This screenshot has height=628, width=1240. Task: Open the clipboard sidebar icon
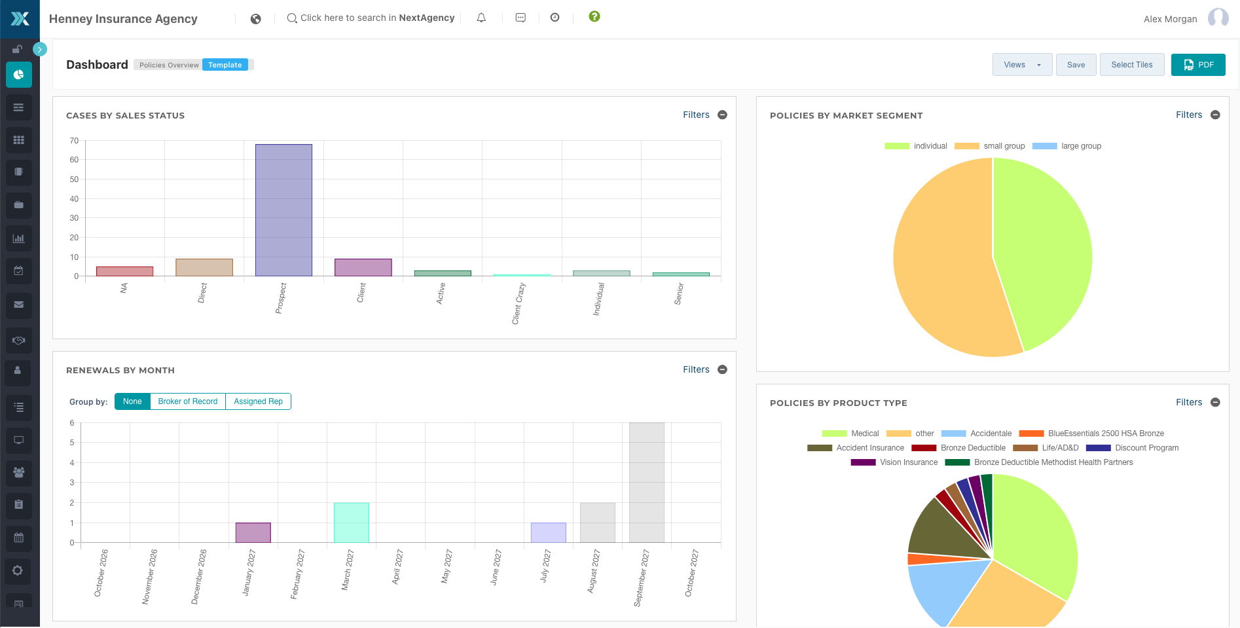point(19,505)
